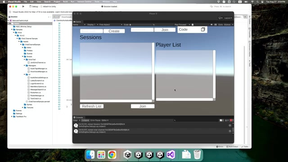This screenshot has width=288, height=162.
Task: Select the Game tab in the Player 2 window
Action: [77, 22]
